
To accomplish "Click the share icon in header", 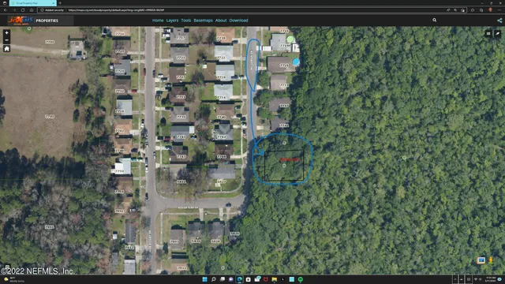I will click(499, 21).
